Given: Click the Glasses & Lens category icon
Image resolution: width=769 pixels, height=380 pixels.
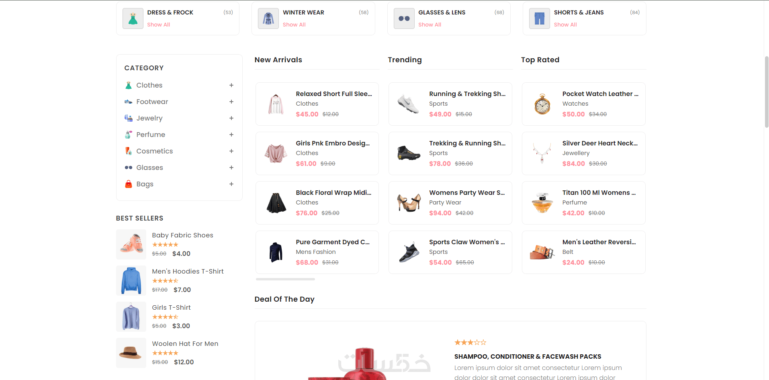Looking at the screenshot, I should [x=404, y=18].
